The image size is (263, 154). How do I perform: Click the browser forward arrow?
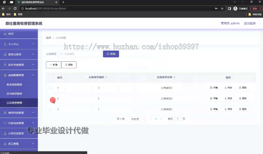coord(9,8)
